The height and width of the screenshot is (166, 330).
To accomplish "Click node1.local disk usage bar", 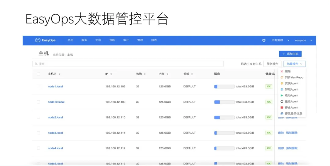I will pos(224,87).
